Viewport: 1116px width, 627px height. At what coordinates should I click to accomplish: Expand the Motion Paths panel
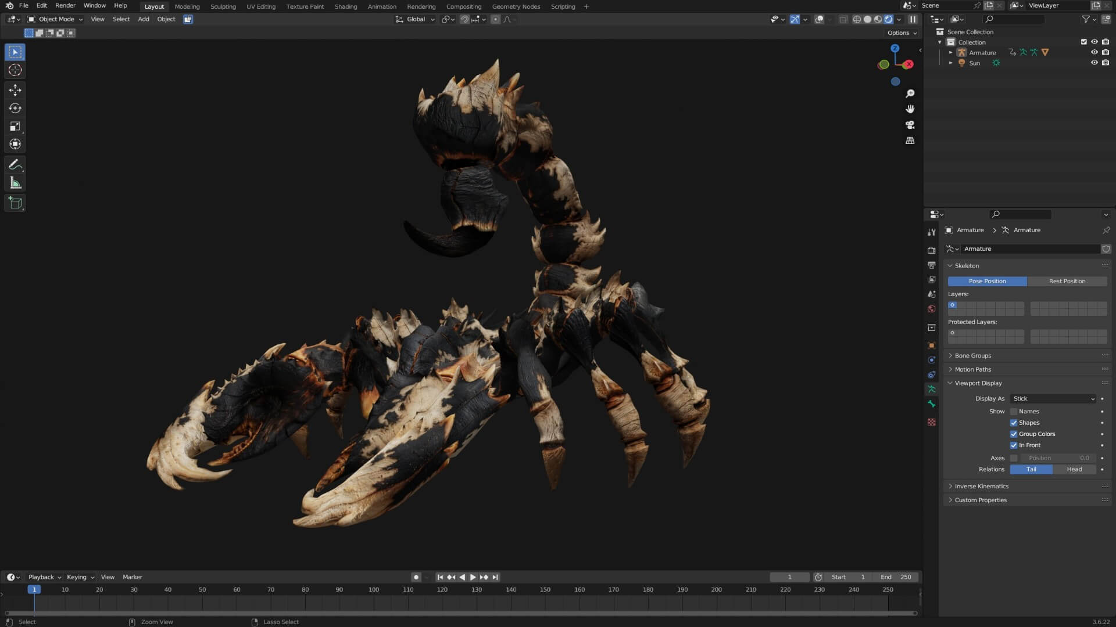coord(972,370)
